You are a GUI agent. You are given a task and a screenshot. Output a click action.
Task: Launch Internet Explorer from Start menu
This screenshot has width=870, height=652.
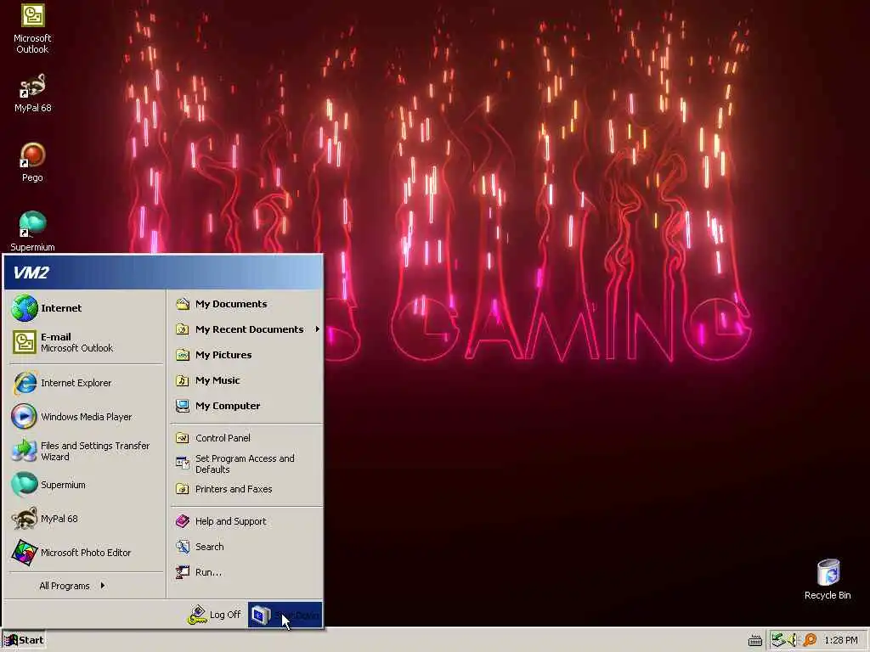click(x=86, y=383)
